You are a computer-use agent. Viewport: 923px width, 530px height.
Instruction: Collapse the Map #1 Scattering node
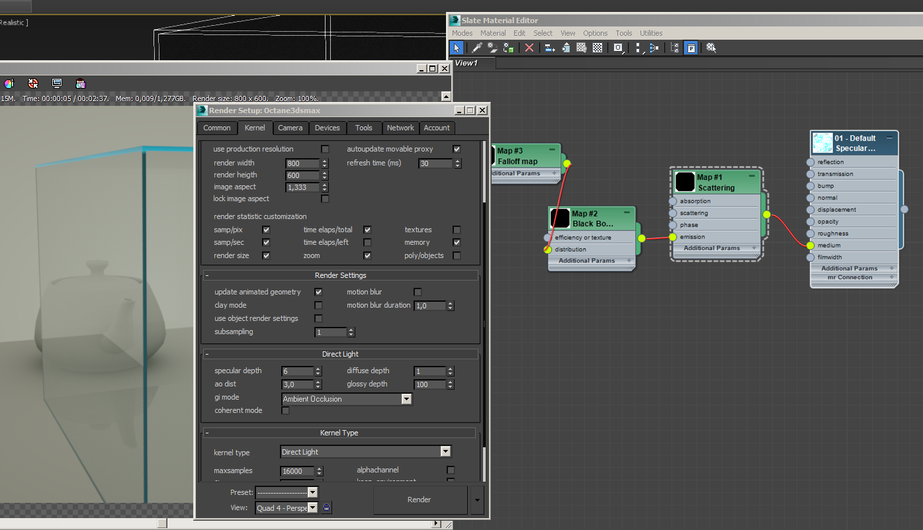(752, 177)
